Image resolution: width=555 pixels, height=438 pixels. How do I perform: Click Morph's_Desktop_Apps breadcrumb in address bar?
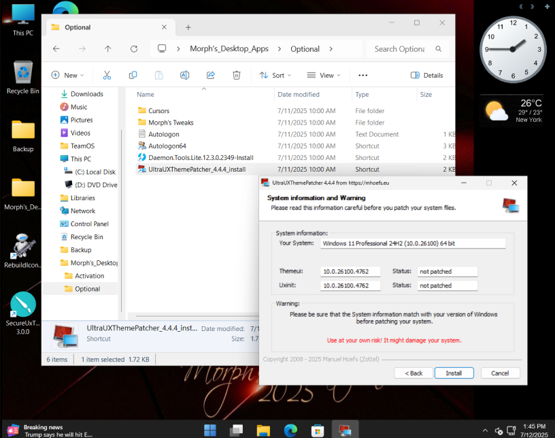(229, 48)
